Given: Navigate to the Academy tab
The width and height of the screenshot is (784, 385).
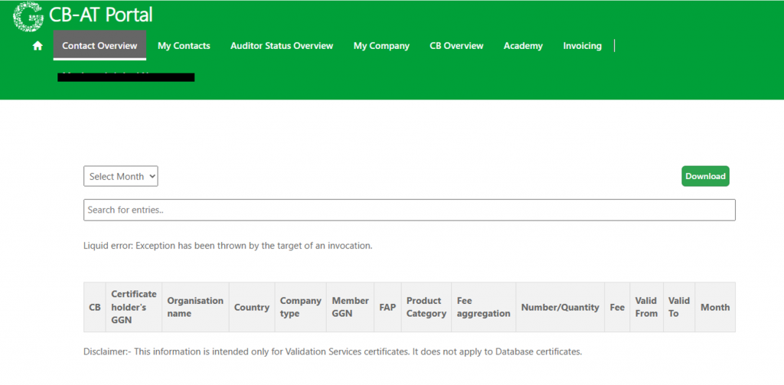Looking at the screenshot, I should (523, 46).
